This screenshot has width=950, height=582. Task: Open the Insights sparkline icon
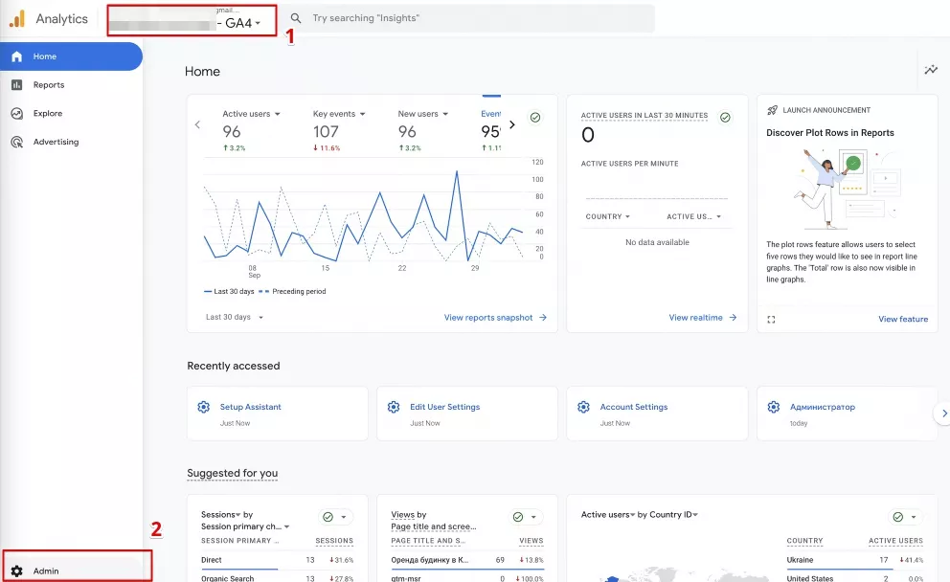tap(931, 70)
